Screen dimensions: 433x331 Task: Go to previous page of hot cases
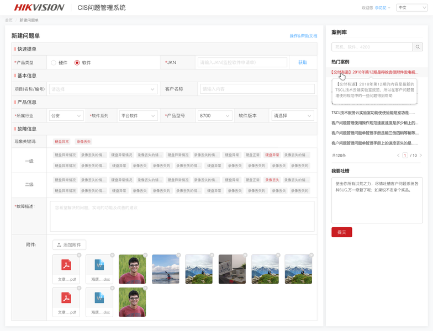coord(398,156)
